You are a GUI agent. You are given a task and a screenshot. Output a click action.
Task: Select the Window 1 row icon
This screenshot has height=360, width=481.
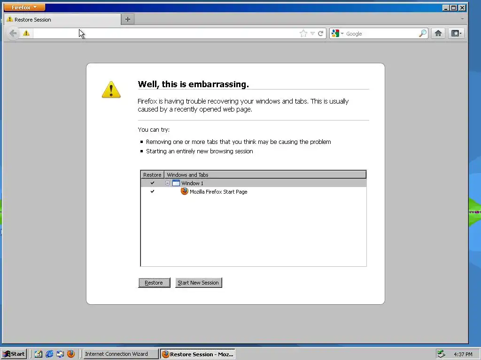point(176,183)
